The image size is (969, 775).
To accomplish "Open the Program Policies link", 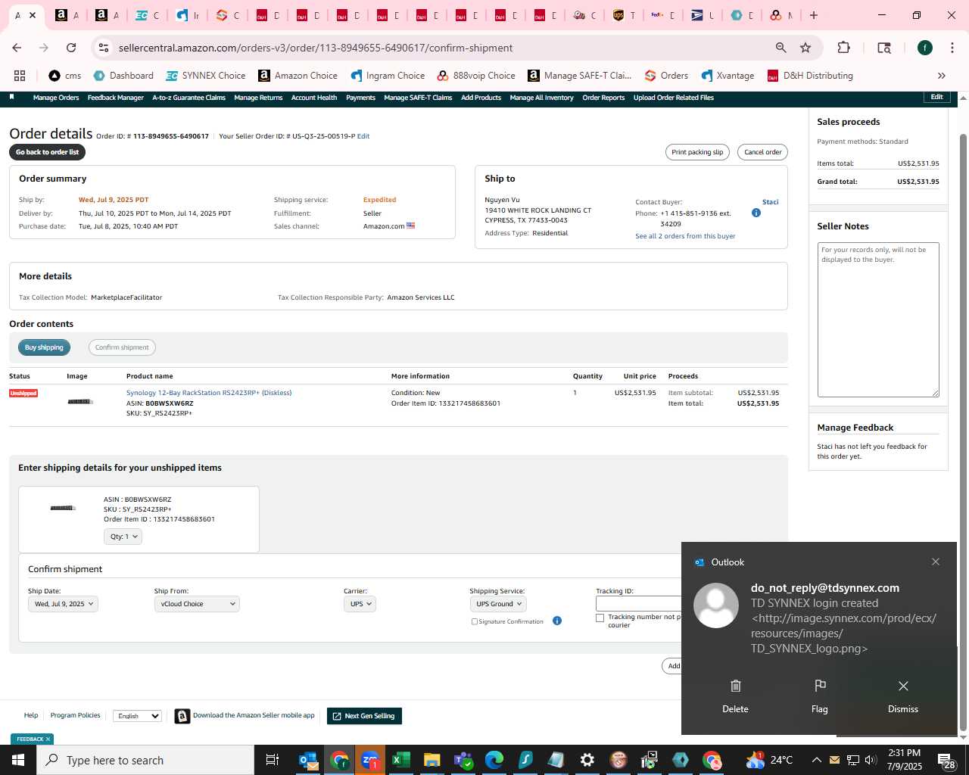I will [75, 715].
